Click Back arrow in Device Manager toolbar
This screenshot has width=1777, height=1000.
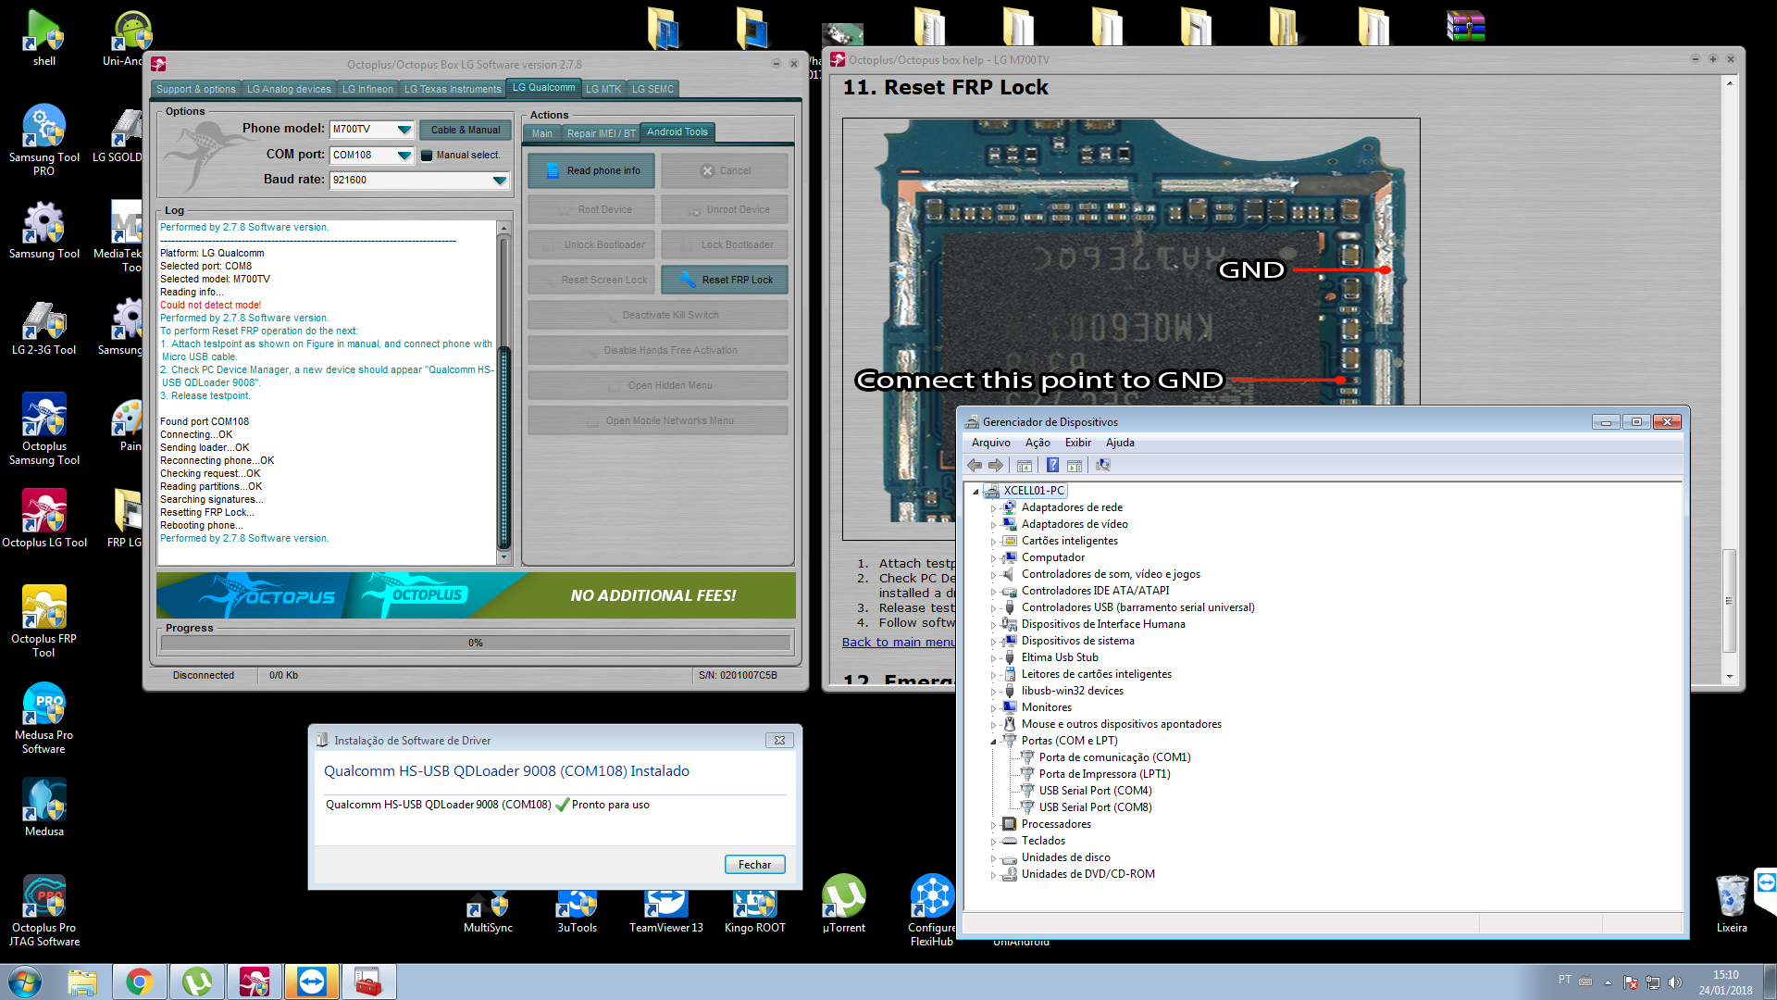coord(975,466)
